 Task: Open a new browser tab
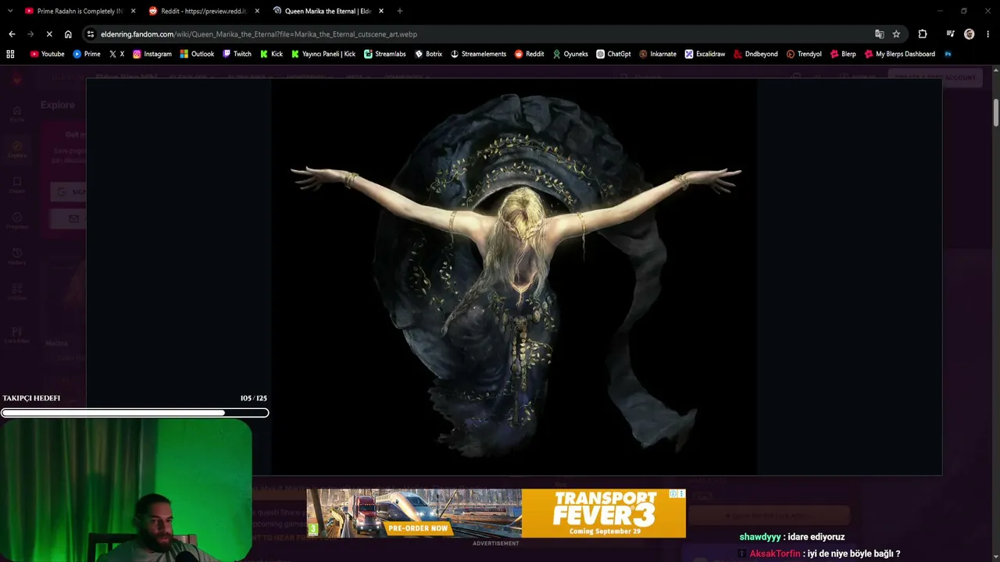[400, 11]
